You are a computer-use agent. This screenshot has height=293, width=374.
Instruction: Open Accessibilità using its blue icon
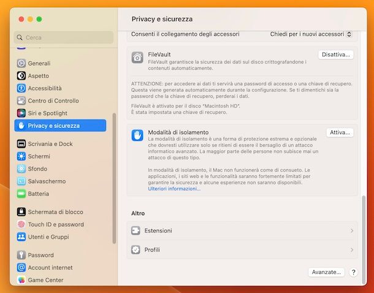click(x=21, y=88)
